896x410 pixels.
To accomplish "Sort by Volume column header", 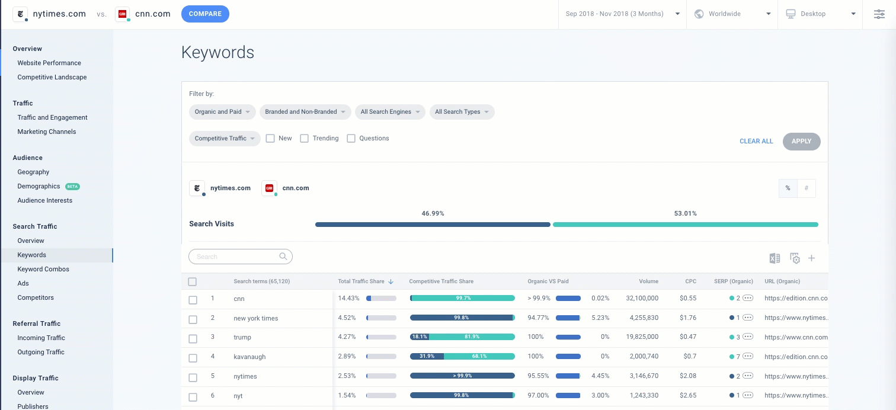I will coord(649,281).
